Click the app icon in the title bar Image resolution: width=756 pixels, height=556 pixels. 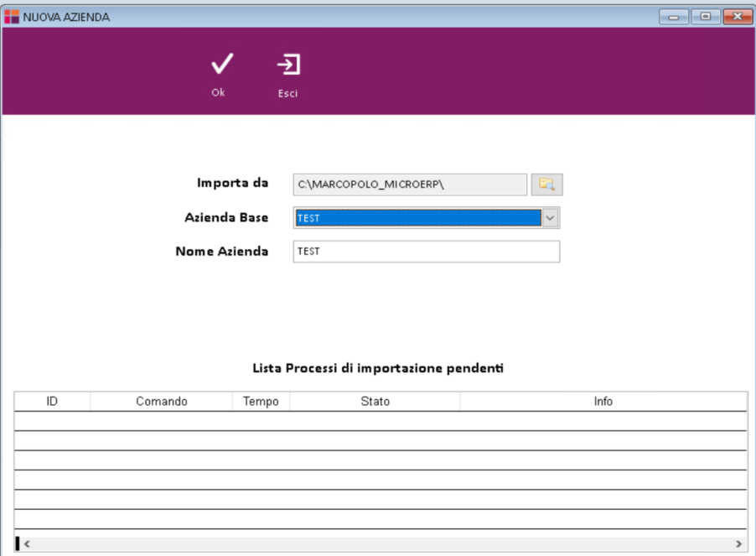[x=12, y=17]
